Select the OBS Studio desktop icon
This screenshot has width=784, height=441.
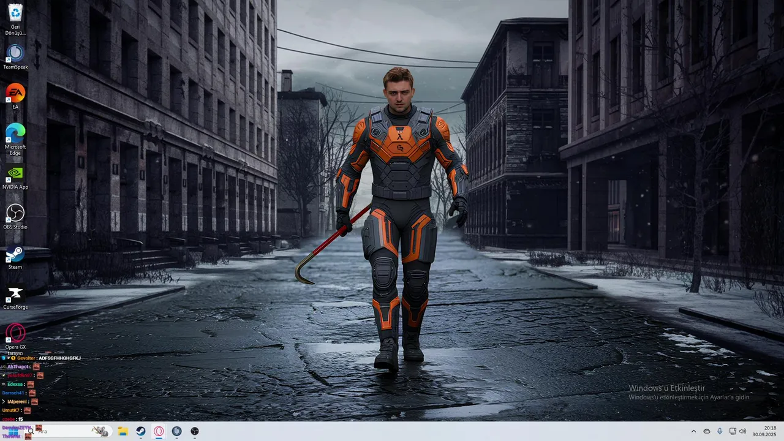[x=15, y=217]
